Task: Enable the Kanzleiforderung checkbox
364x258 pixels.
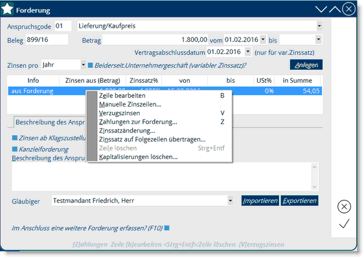Action: click(15, 149)
